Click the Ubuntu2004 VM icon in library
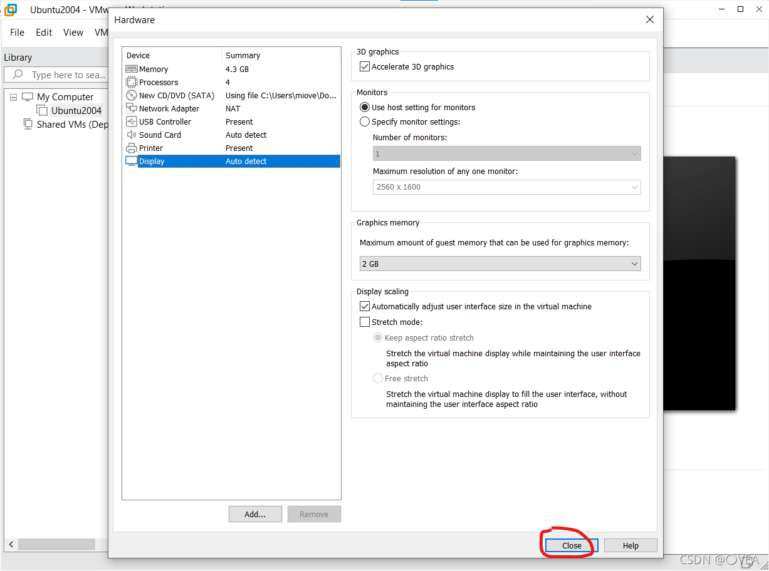The image size is (769, 571). (x=42, y=110)
